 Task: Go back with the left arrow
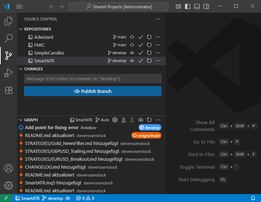click(52, 6)
